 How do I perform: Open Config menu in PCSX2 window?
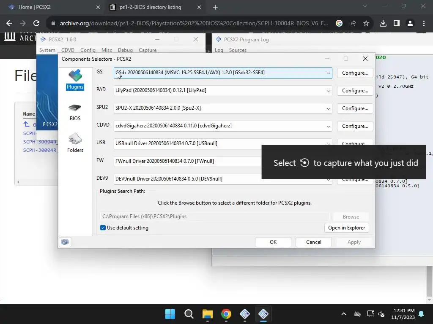click(x=88, y=50)
